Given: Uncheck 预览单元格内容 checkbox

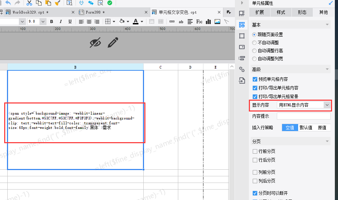Looking at the screenshot, I should pyautogui.click(x=255, y=79).
